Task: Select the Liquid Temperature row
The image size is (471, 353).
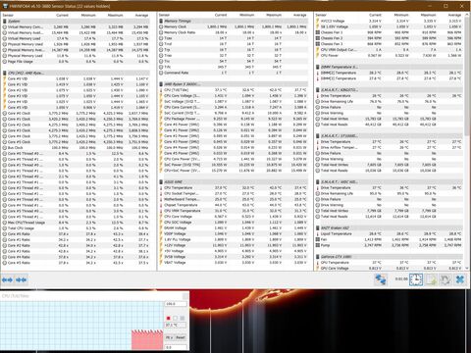Action: pos(390,233)
